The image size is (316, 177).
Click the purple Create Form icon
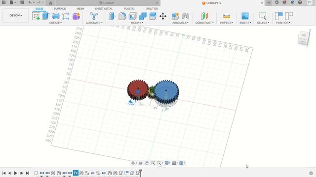[x=76, y=16]
